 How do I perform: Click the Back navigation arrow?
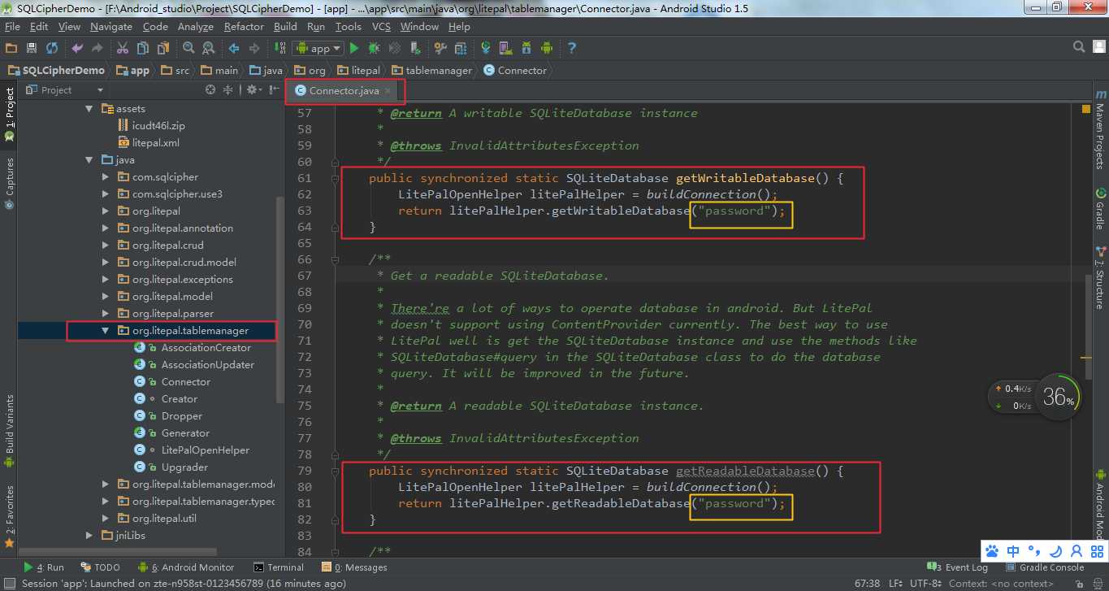(x=234, y=49)
